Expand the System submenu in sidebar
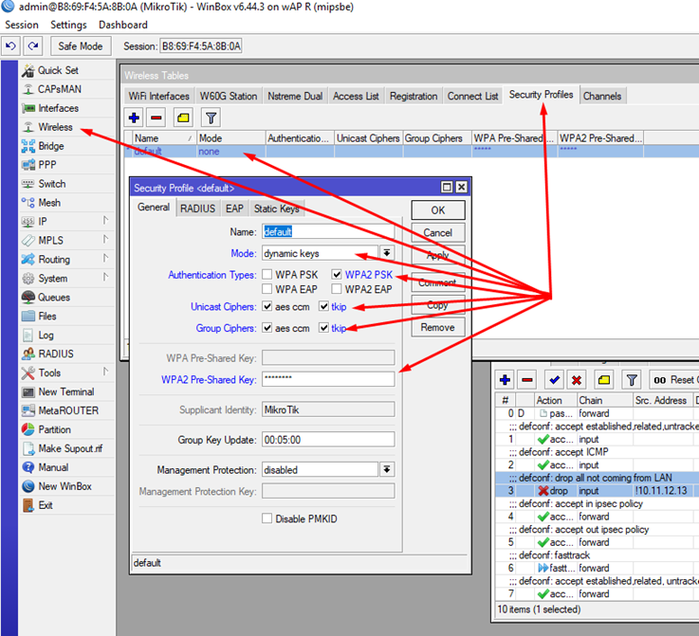The width and height of the screenshot is (699, 636). pyautogui.click(x=105, y=278)
